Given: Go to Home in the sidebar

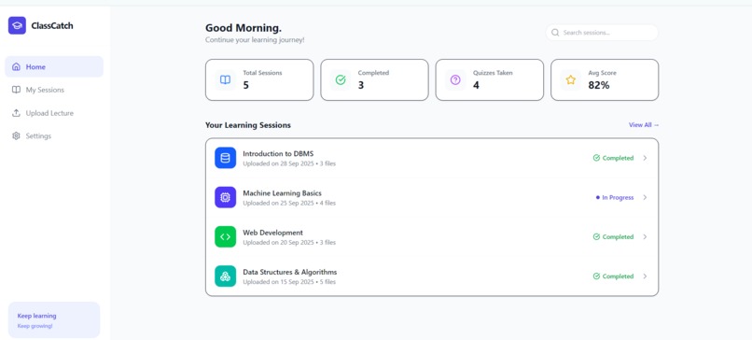Looking at the screenshot, I should click(x=54, y=66).
